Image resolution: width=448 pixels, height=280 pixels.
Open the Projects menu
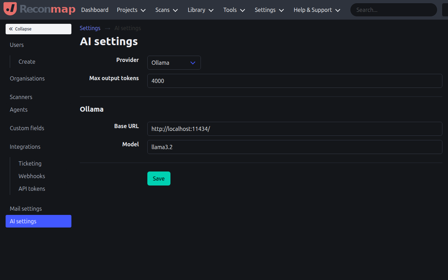131,10
